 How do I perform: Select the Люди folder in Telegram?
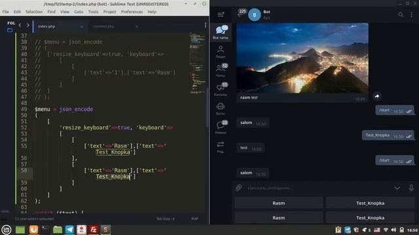[x=221, y=52]
